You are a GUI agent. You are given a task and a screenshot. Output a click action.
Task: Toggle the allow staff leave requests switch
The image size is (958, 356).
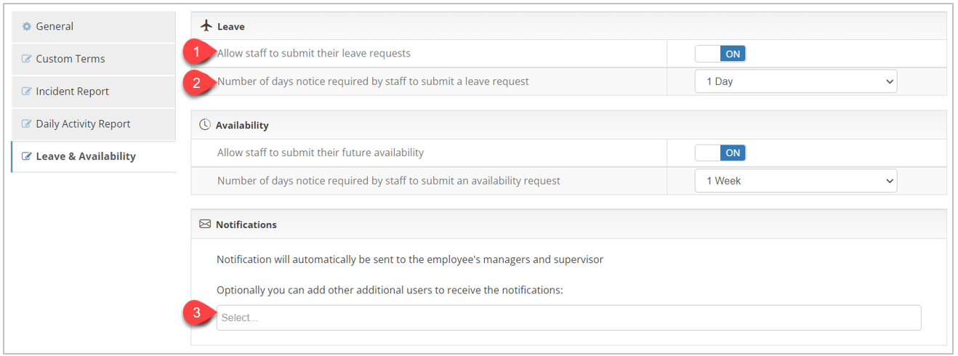(720, 54)
